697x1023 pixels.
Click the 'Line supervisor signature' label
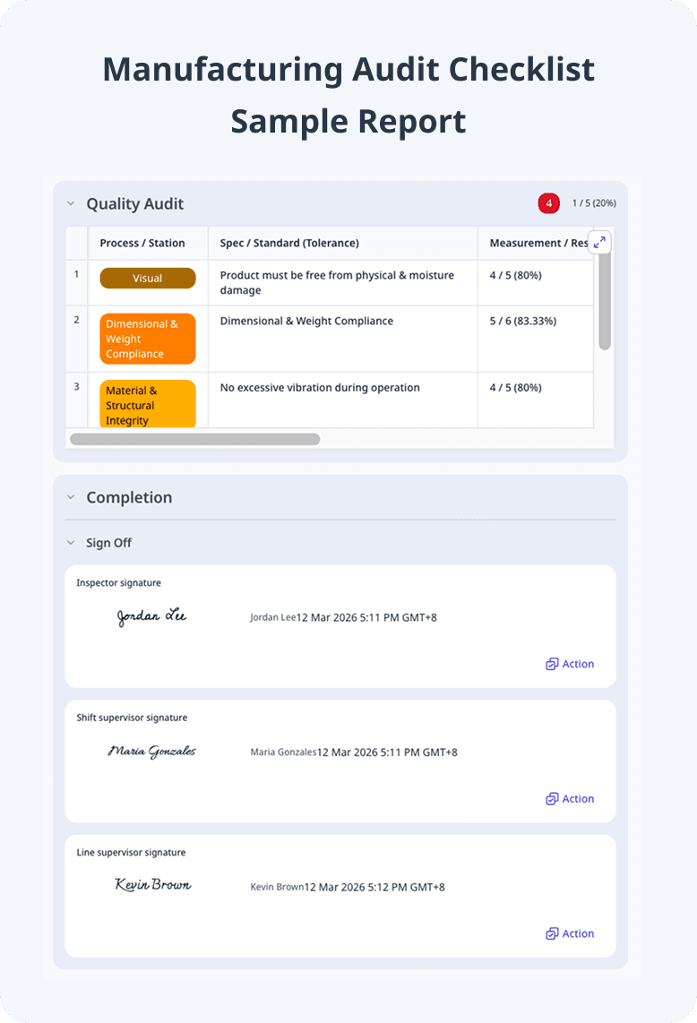click(x=131, y=853)
